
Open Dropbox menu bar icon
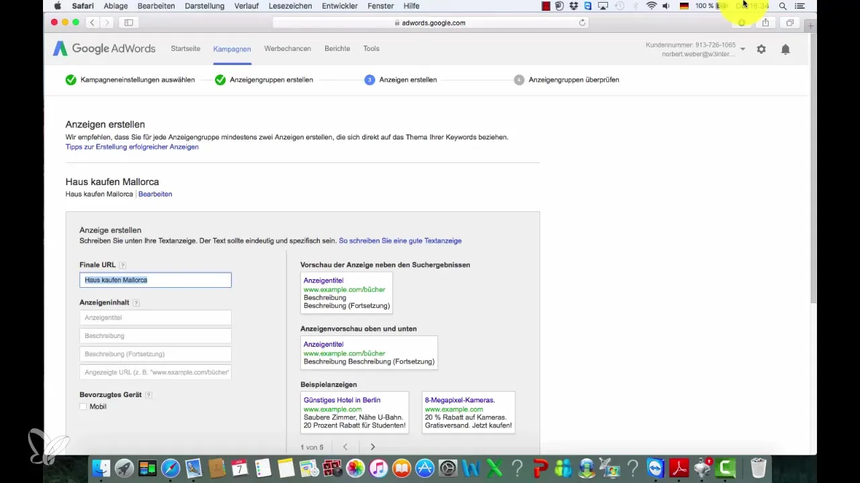(574, 6)
